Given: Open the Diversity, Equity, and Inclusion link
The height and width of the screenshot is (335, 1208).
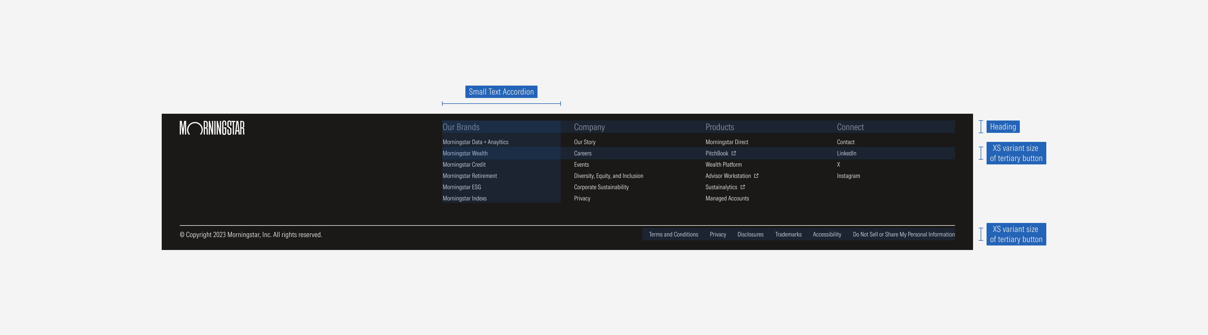Looking at the screenshot, I should point(609,176).
